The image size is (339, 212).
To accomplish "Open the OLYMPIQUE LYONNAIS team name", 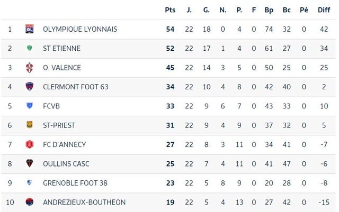I will pyautogui.click(x=80, y=29).
